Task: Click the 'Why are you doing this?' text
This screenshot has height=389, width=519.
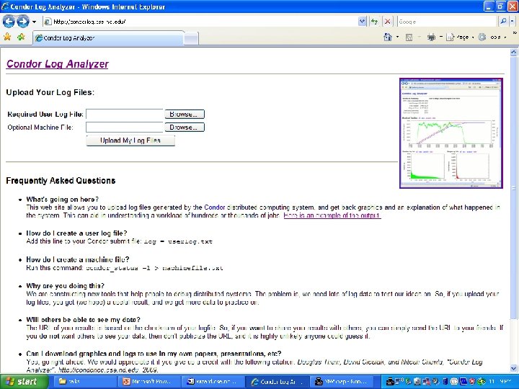Action: point(65,285)
